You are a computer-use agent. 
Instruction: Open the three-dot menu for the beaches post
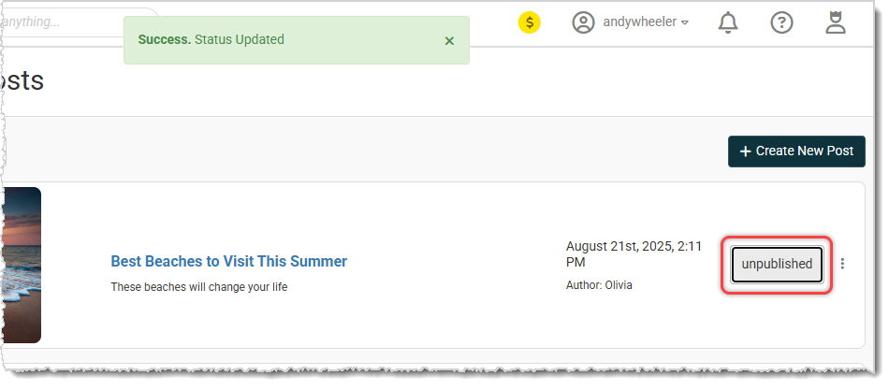point(842,264)
